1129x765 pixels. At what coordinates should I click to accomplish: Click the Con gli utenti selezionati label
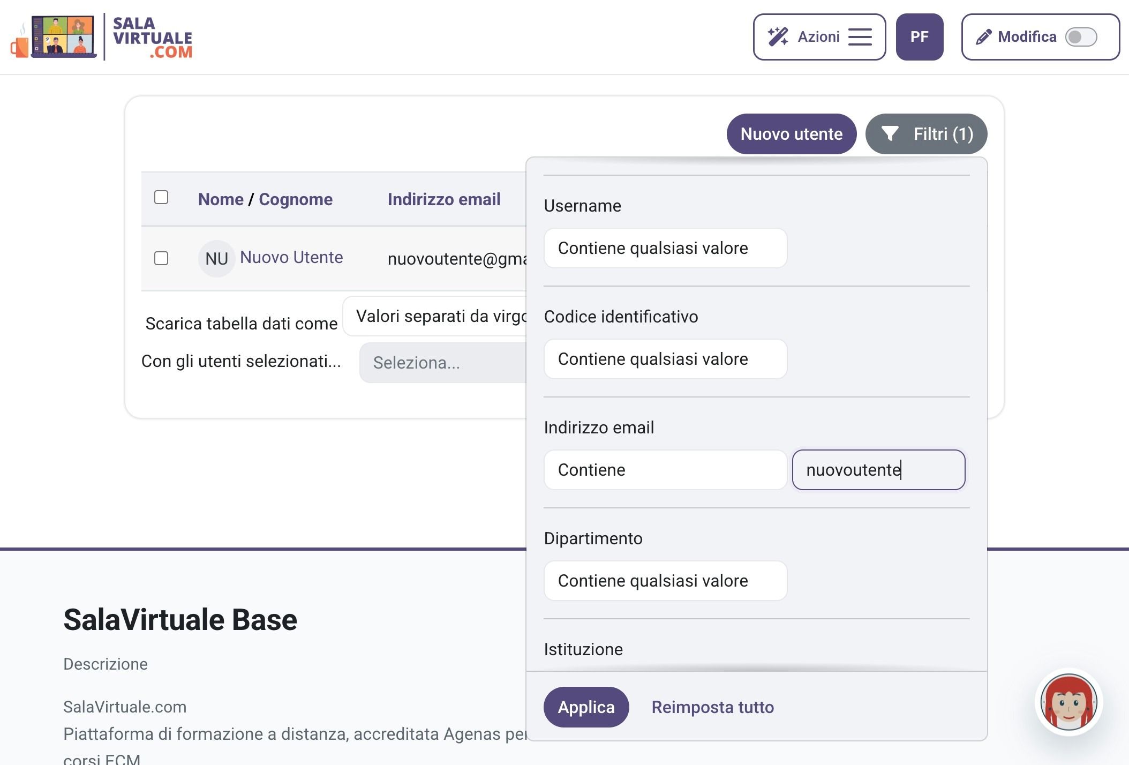point(241,362)
